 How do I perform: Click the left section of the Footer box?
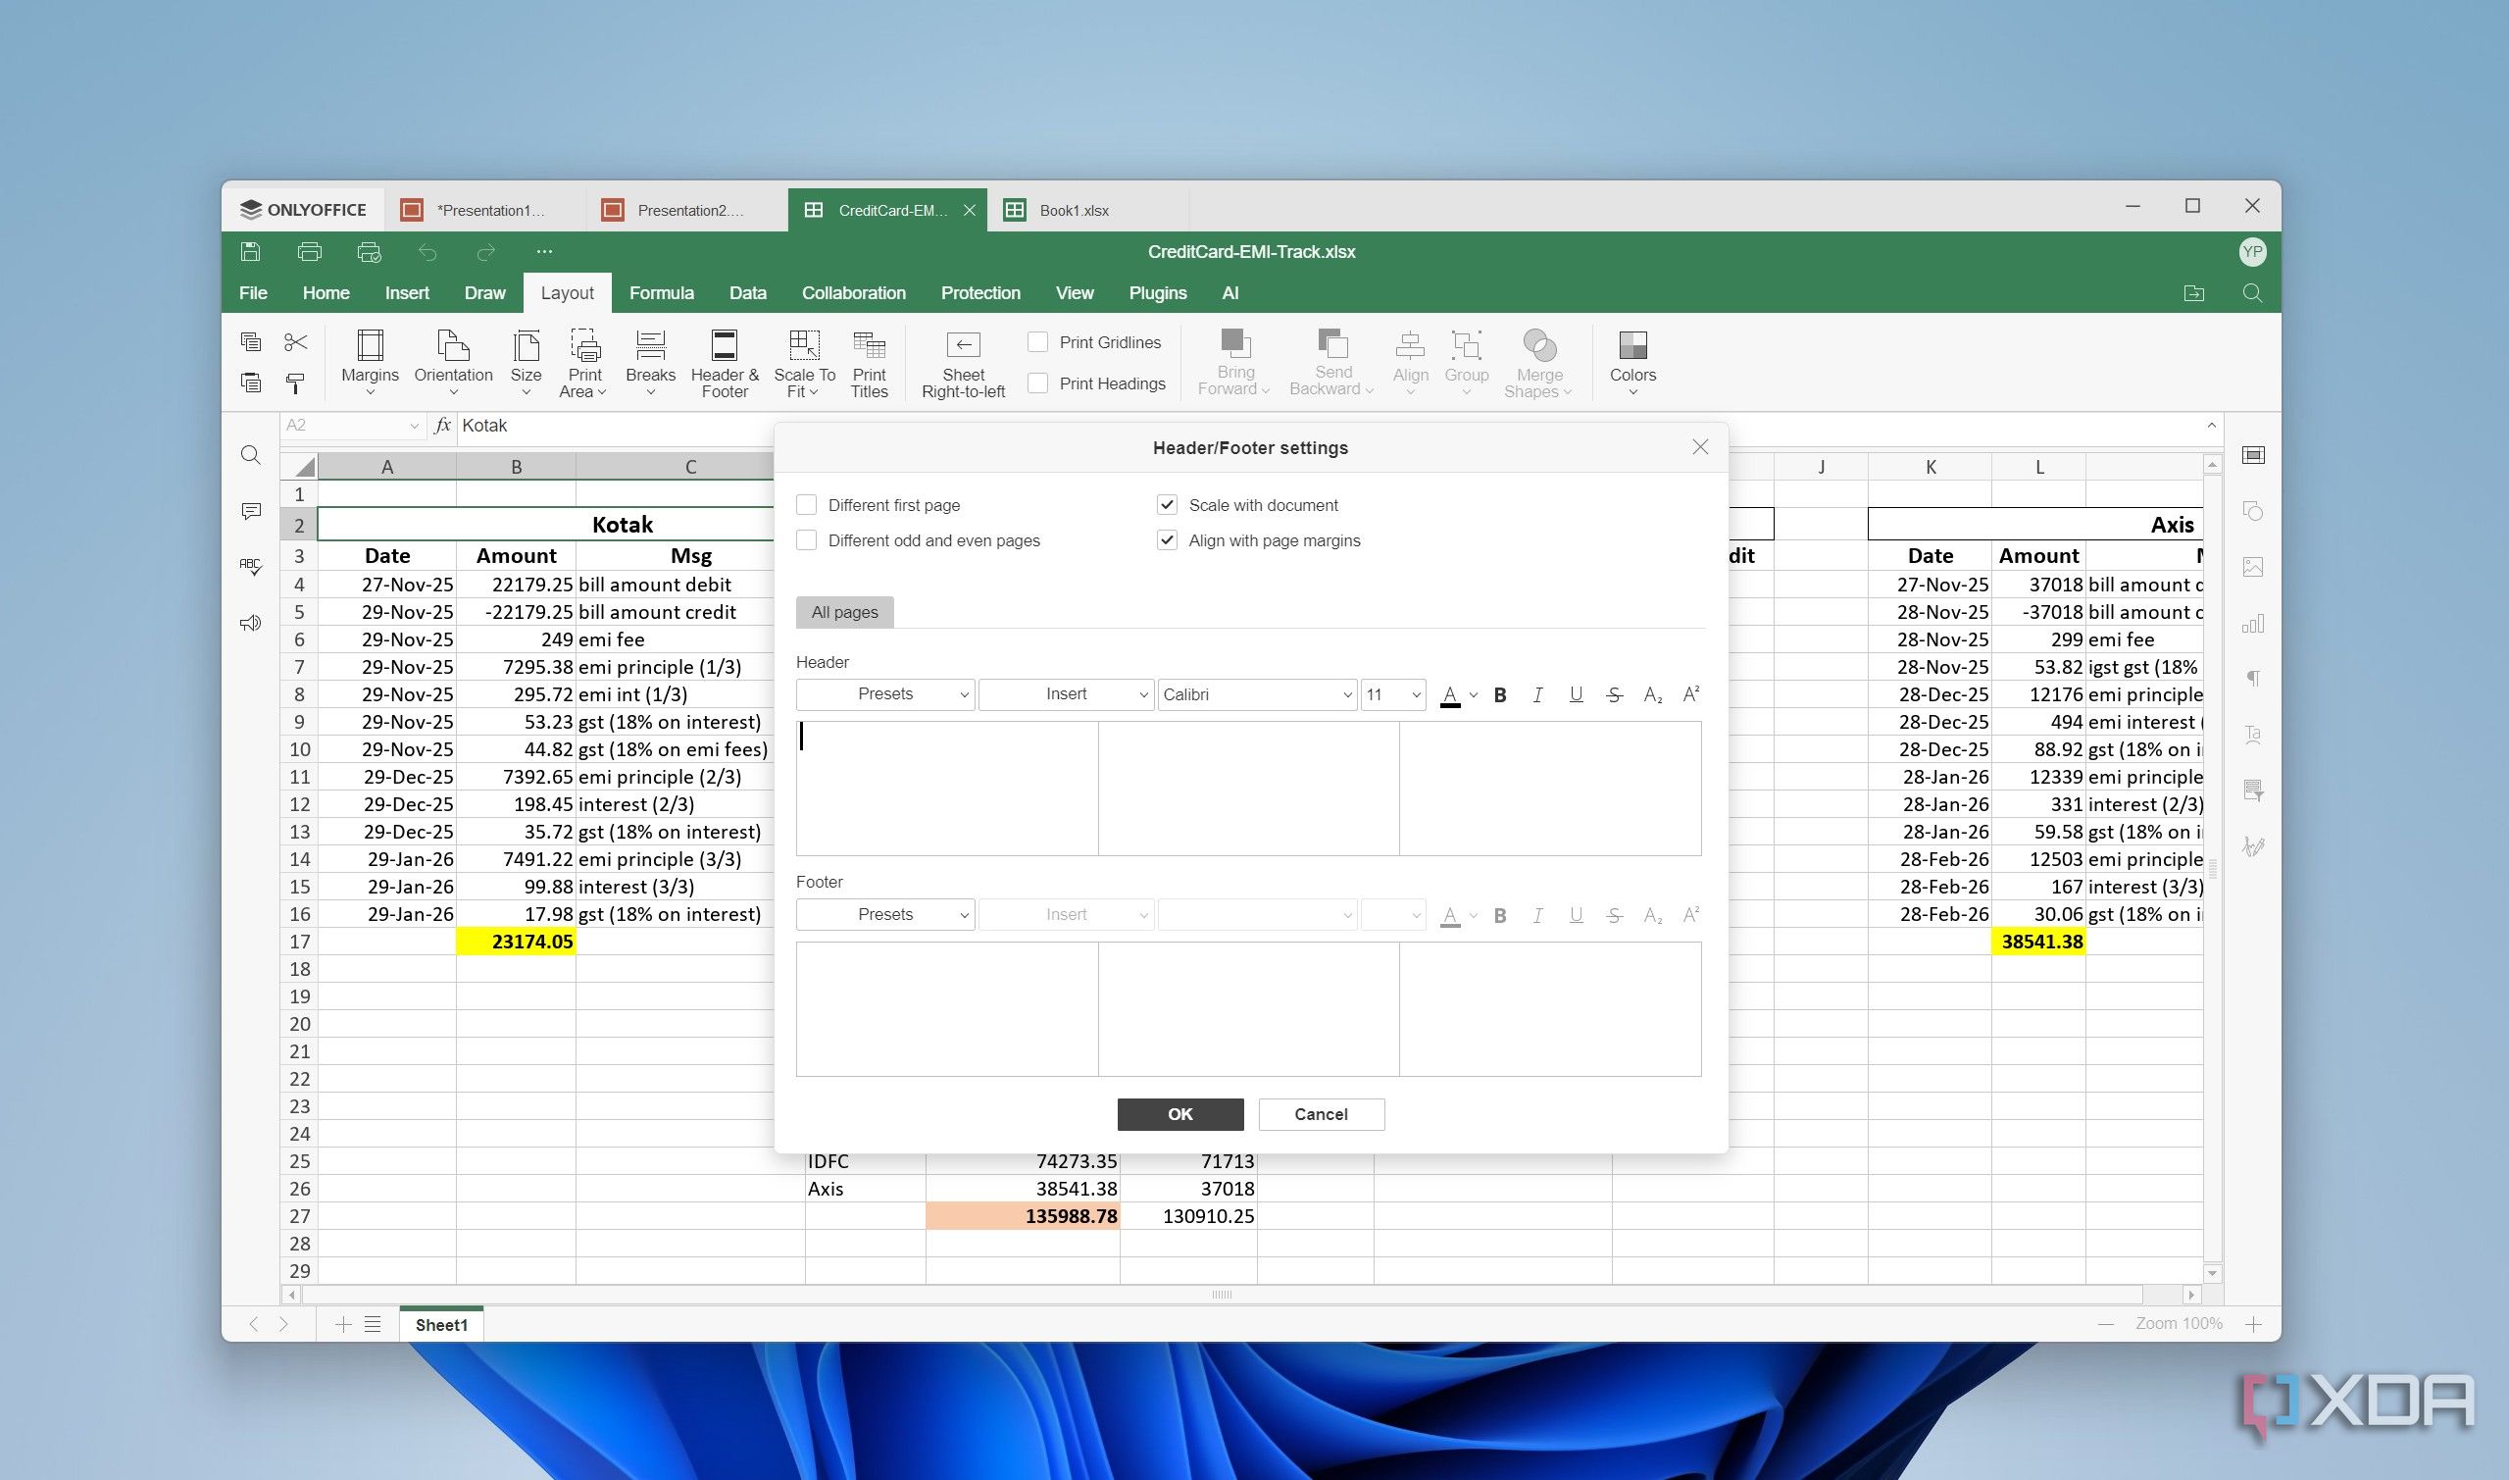(x=947, y=1009)
